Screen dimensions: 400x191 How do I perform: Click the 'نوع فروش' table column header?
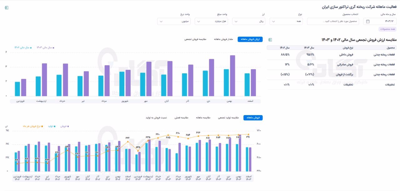pos(348,47)
